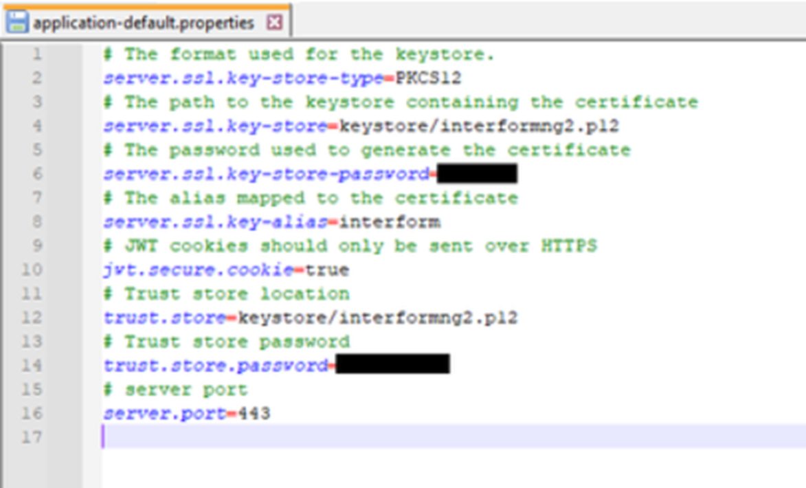Click the interform alias value on line 8
The image size is (806, 488).
(x=390, y=222)
